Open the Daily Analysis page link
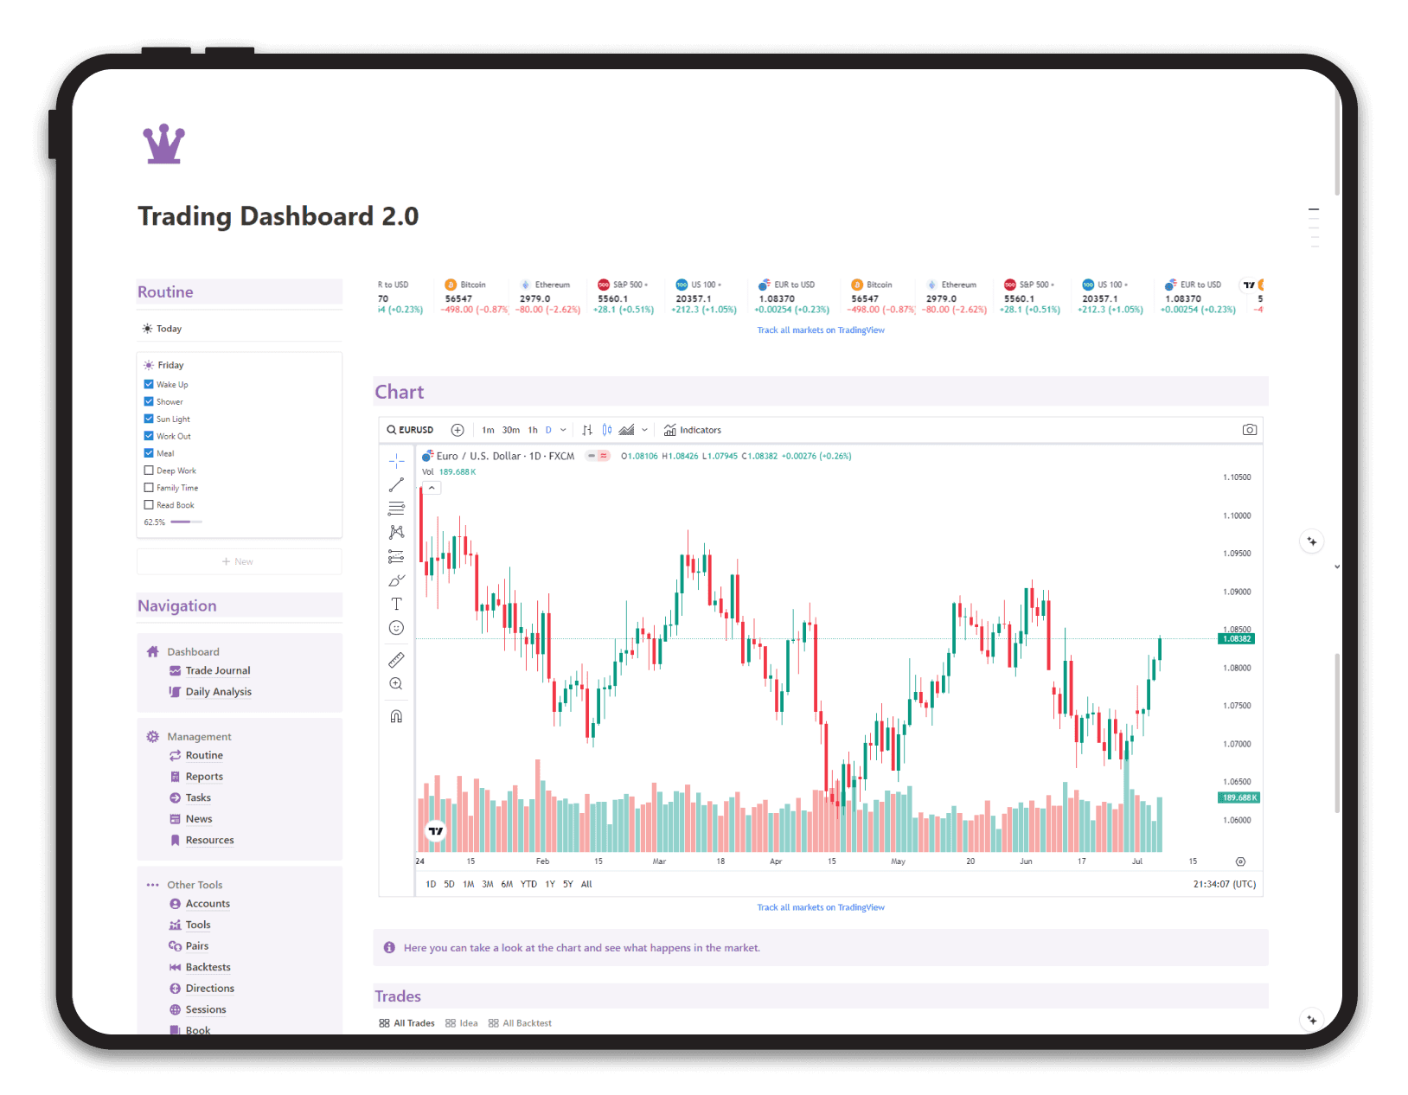 coord(219,692)
